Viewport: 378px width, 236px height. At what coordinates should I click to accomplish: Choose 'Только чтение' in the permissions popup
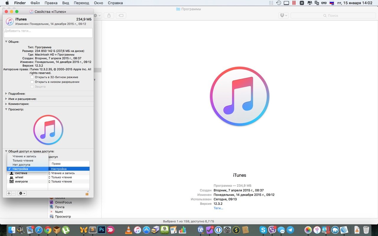27,160
